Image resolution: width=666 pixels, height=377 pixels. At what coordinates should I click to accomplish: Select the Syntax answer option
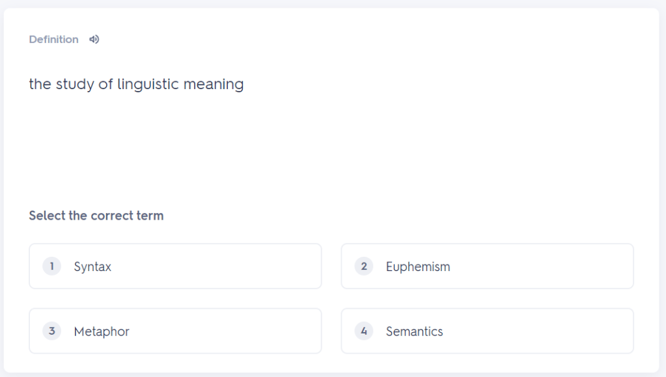point(175,266)
